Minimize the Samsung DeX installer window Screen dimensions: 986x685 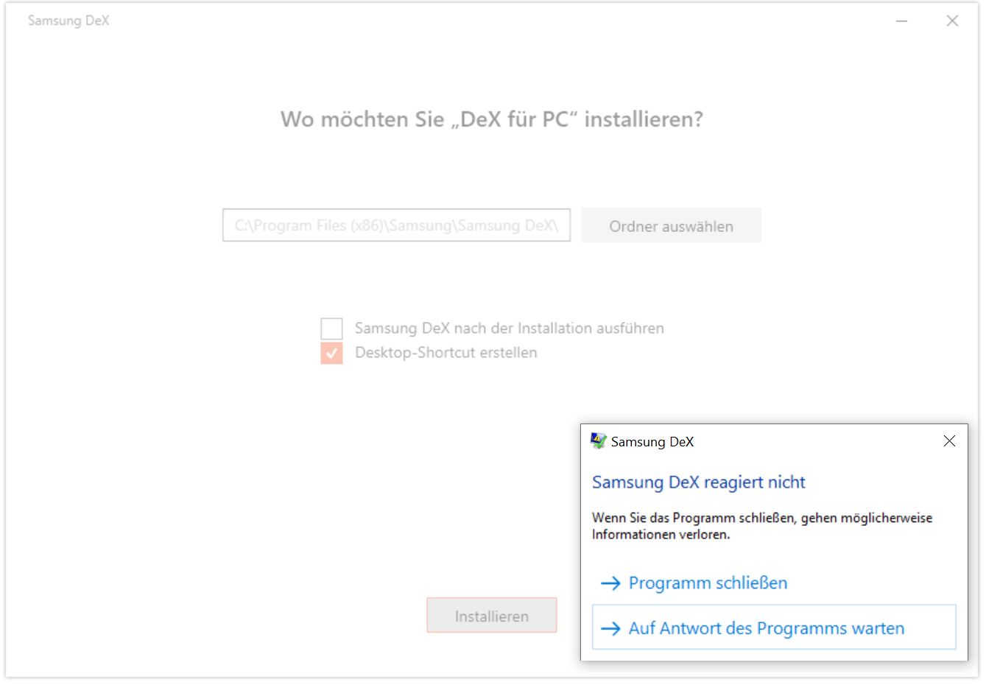click(x=901, y=21)
